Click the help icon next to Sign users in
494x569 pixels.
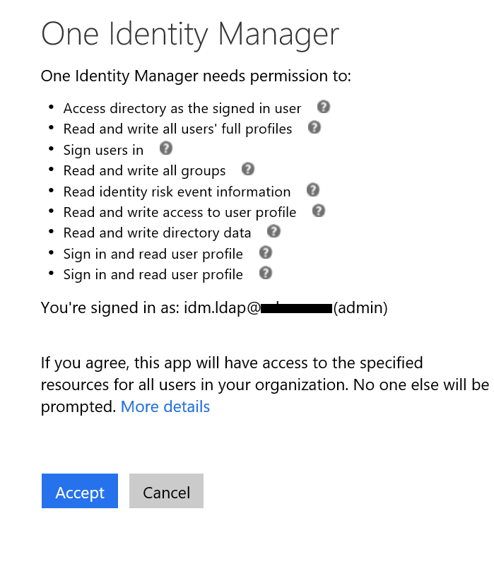[166, 148]
